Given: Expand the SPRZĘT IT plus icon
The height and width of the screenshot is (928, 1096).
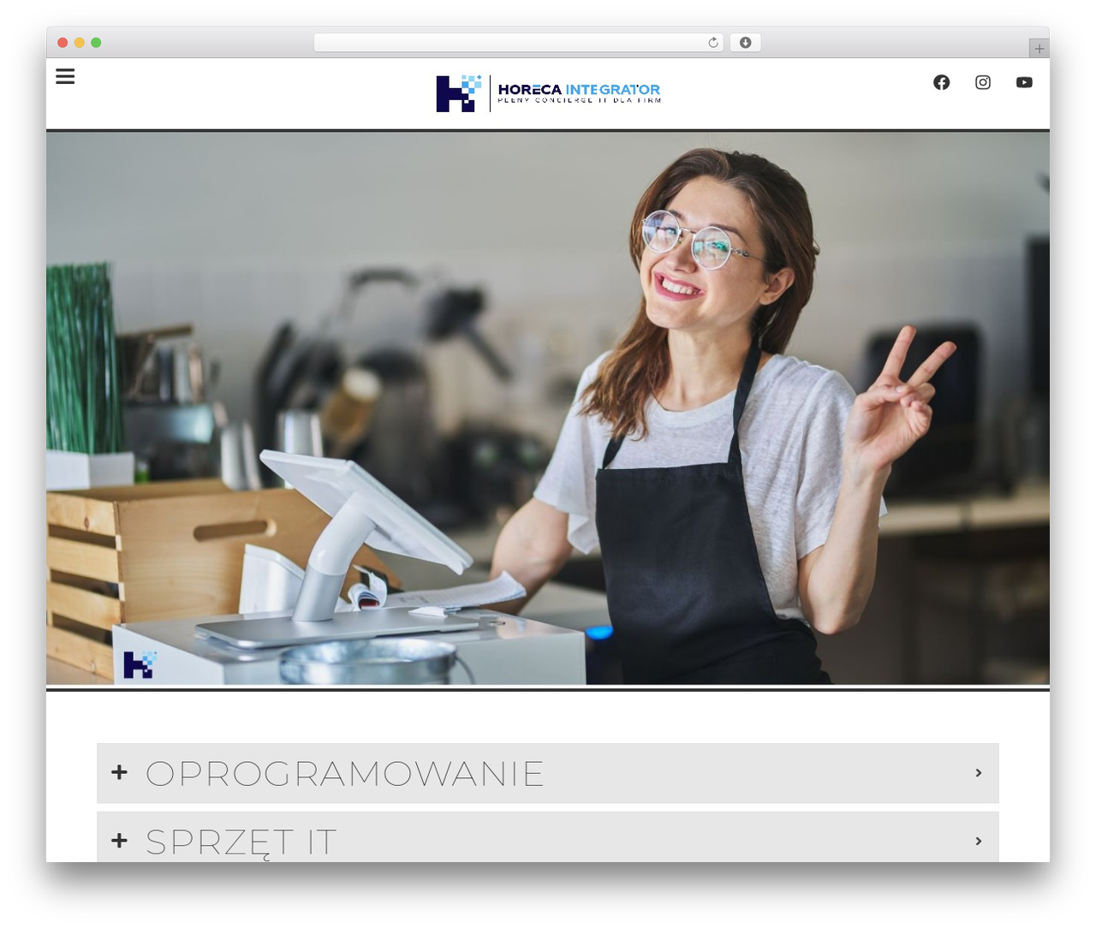Looking at the screenshot, I should tap(119, 841).
